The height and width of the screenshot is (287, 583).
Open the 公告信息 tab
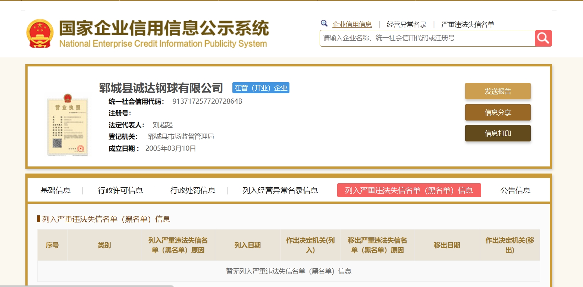tap(515, 190)
